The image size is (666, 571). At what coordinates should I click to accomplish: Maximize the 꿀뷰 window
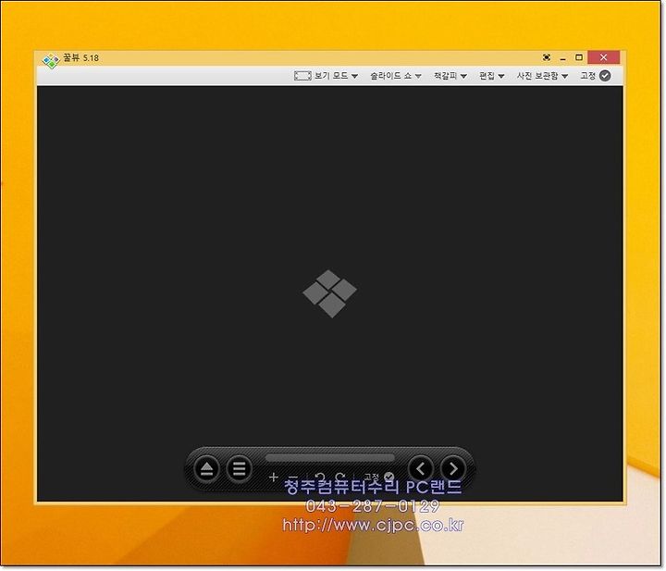coord(578,57)
